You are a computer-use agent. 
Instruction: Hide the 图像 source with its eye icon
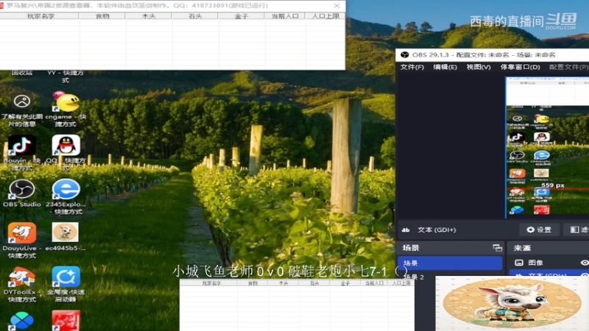tap(585, 263)
